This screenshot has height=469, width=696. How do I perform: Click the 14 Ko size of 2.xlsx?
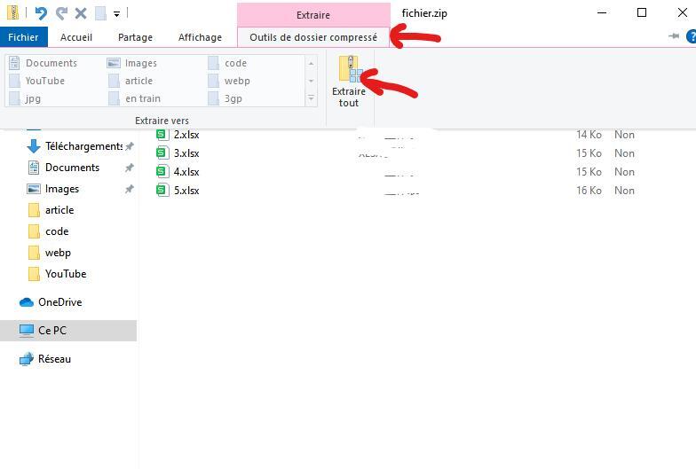(589, 135)
